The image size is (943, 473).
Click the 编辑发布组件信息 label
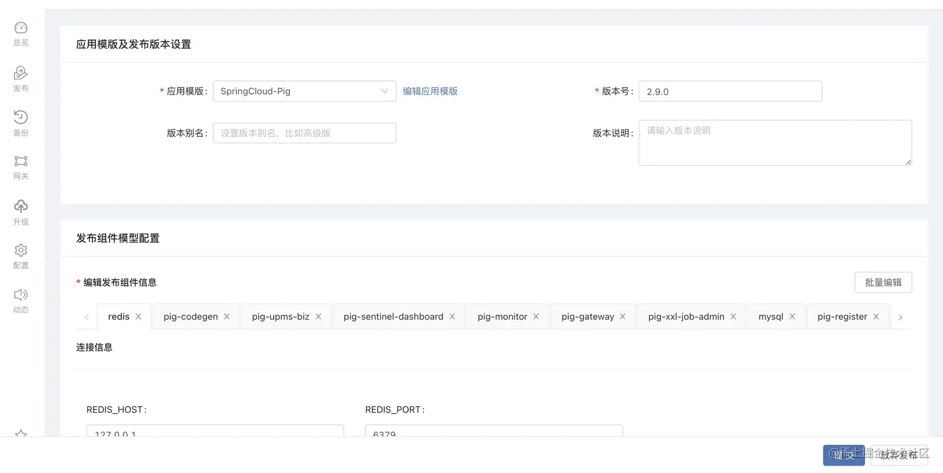120,282
